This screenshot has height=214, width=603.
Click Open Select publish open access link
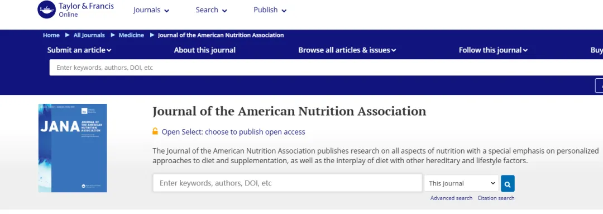(x=233, y=132)
